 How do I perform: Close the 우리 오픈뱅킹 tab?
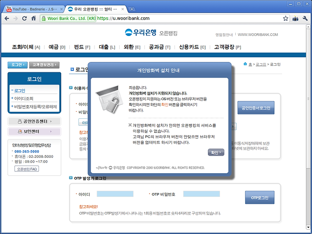click(123, 9)
